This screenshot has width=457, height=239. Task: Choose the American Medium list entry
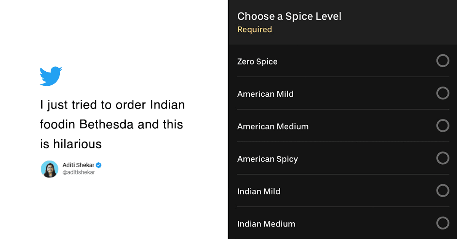(273, 126)
